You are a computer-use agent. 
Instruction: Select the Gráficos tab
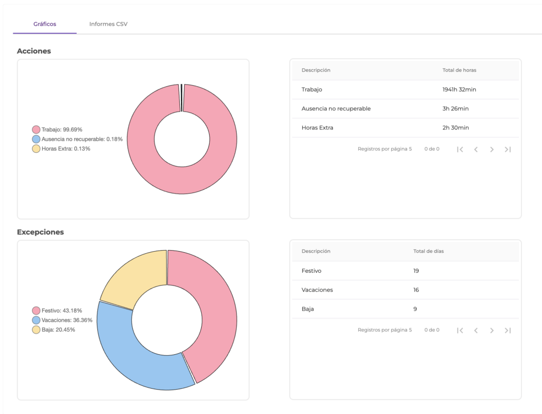click(x=45, y=24)
